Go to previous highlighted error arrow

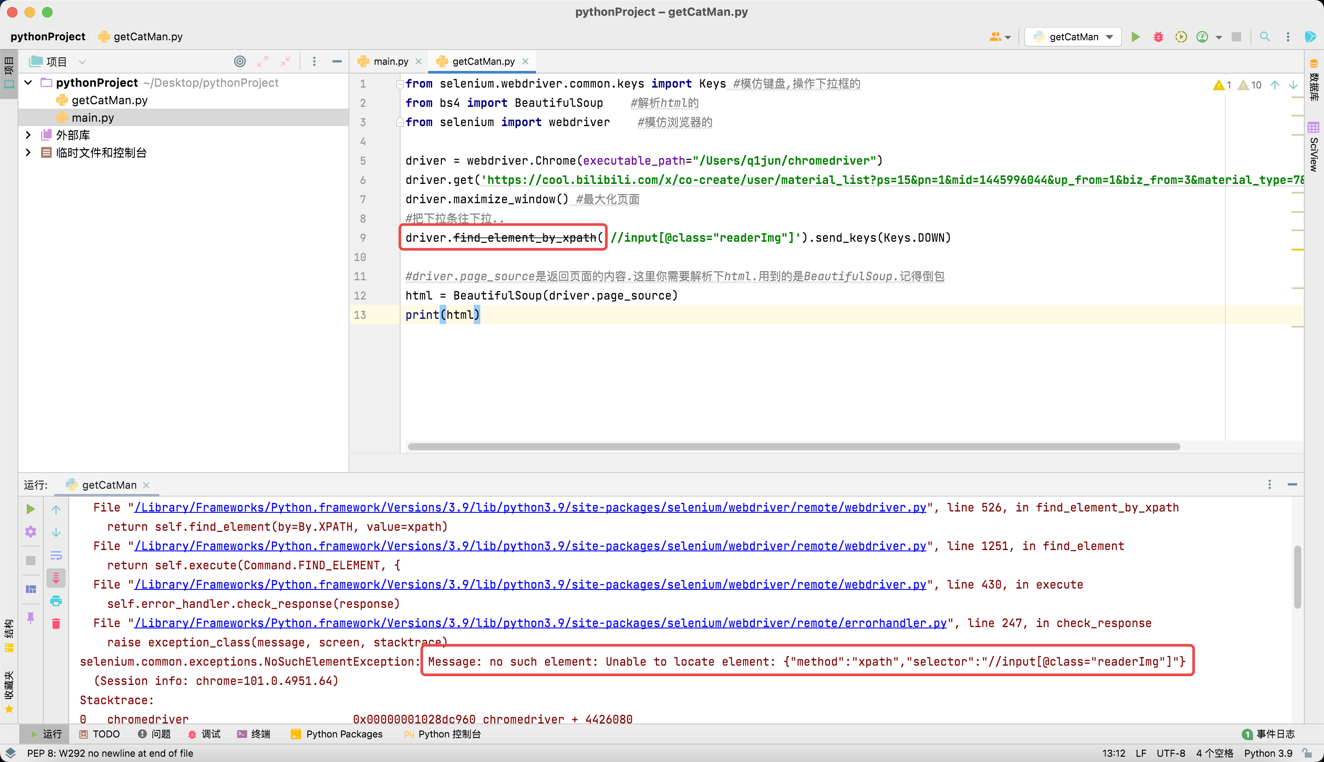pyautogui.click(x=1275, y=85)
